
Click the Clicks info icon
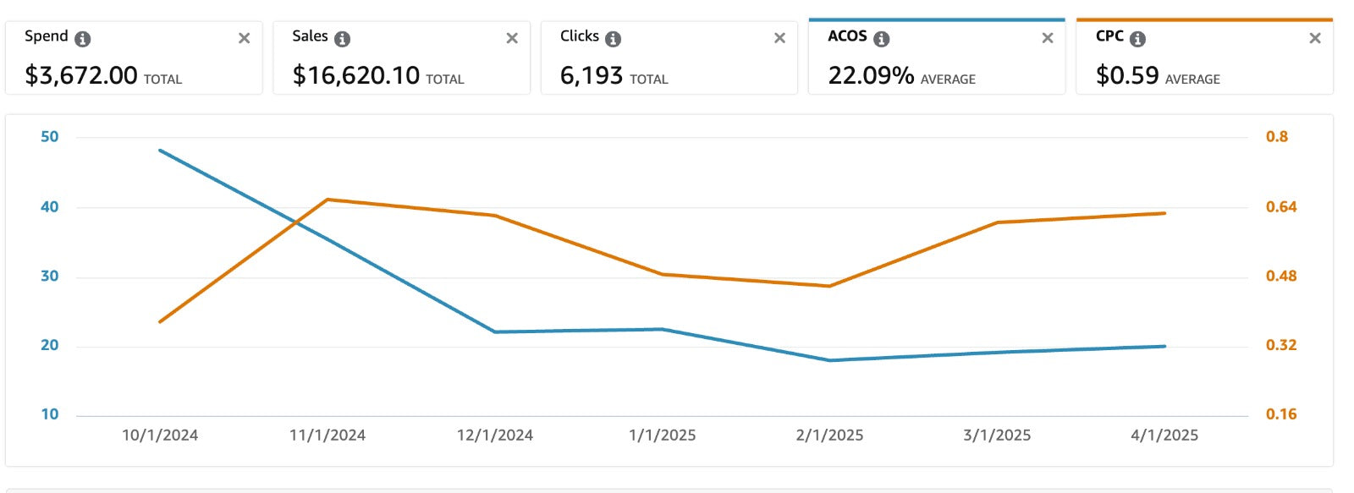(x=613, y=39)
